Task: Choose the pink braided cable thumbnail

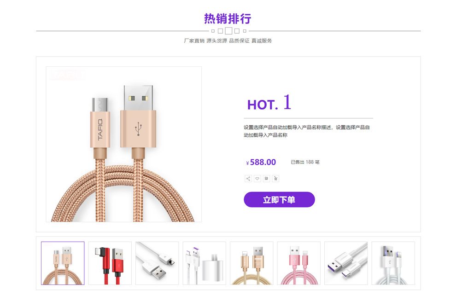Action: click(x=298, y=263)
